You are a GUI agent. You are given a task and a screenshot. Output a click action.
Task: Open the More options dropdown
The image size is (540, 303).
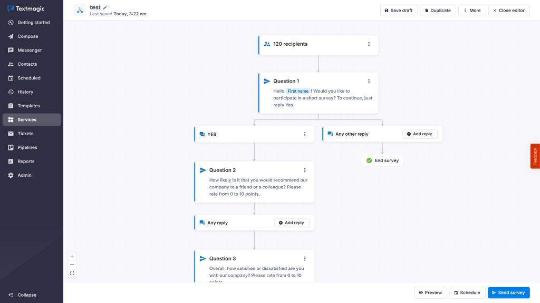(472, 11)
